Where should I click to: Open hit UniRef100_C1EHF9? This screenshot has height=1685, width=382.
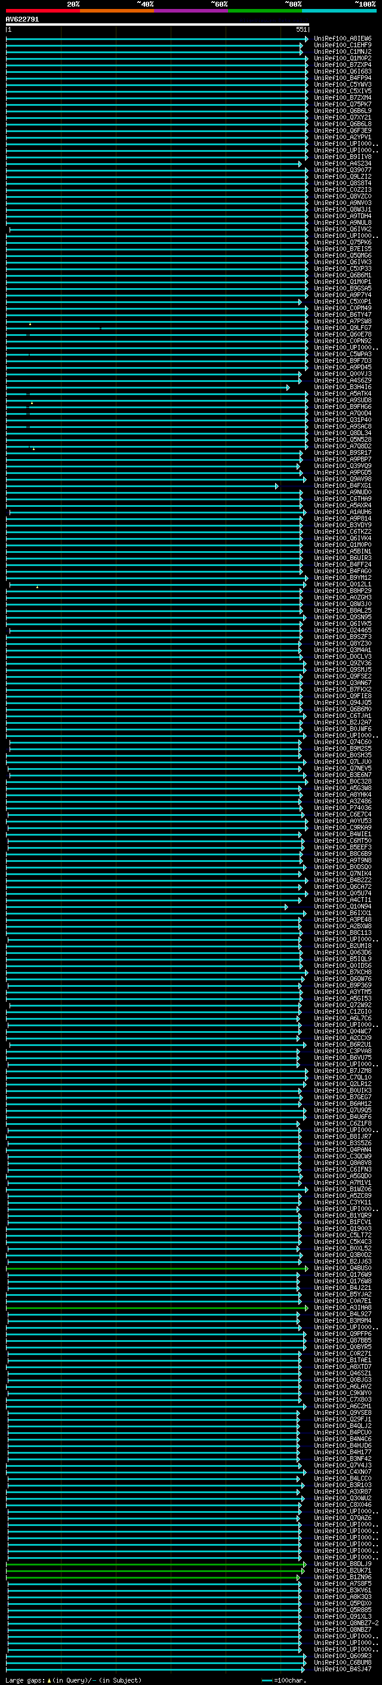point(342,45)
